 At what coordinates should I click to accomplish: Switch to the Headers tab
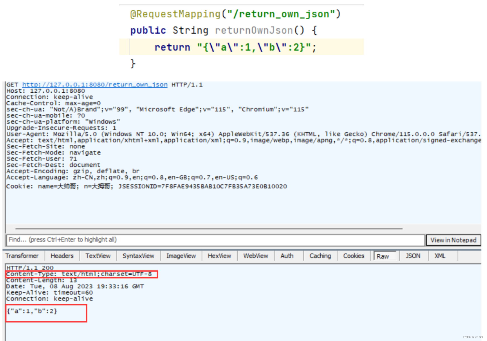tap(62, 256)
